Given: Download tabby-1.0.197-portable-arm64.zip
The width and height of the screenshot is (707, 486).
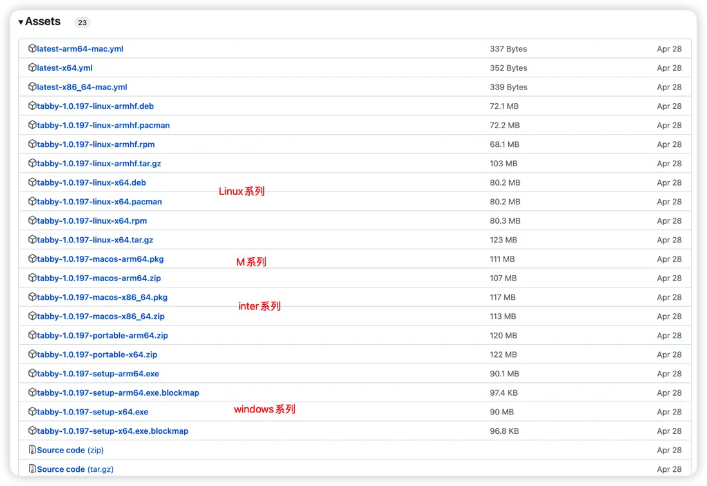Looking at the screenshot, I should (102, 335).
